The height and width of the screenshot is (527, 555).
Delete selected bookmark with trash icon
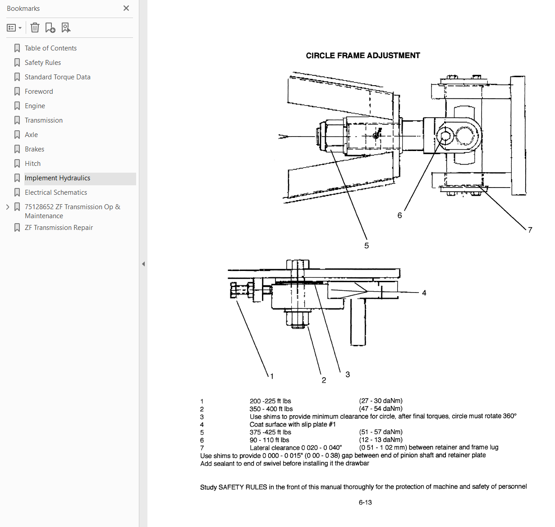point(35,28)
